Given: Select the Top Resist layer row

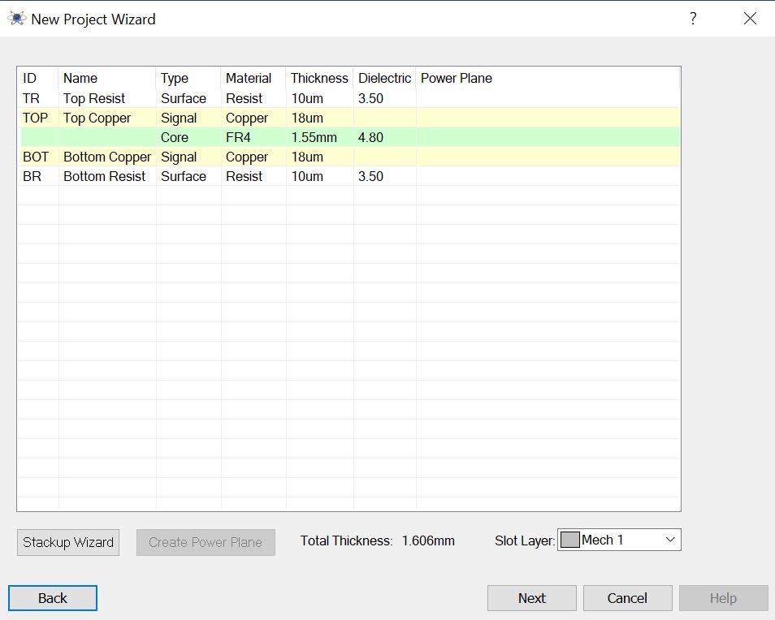Looking at the screenshot, I should 94,98.
